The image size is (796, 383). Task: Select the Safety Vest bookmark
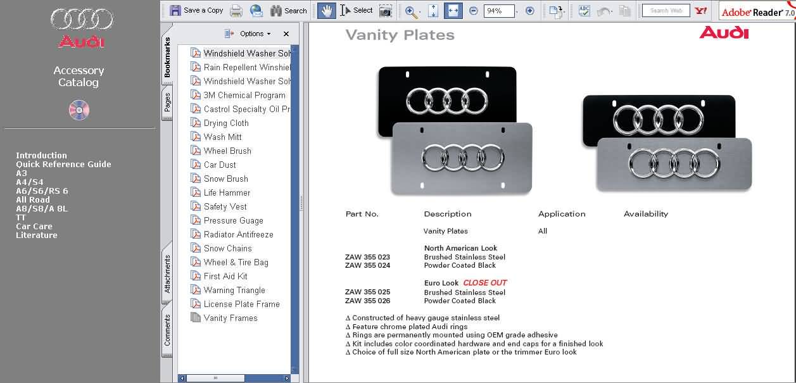[225, 206]
